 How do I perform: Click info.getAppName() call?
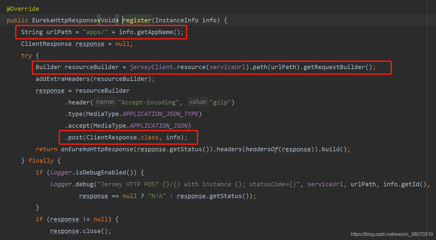(x=149, y=32)
